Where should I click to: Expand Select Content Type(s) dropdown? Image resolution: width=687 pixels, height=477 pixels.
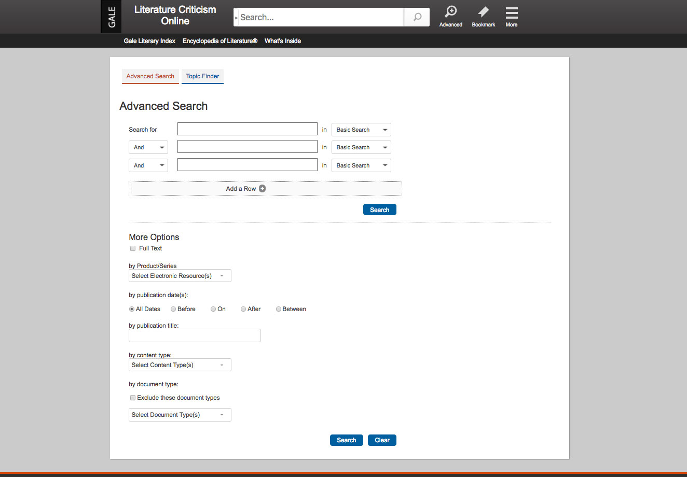coord(180,365)
